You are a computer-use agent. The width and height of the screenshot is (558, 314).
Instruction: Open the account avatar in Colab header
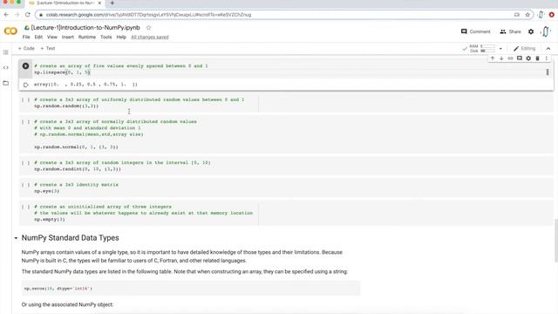click(546, 31)
